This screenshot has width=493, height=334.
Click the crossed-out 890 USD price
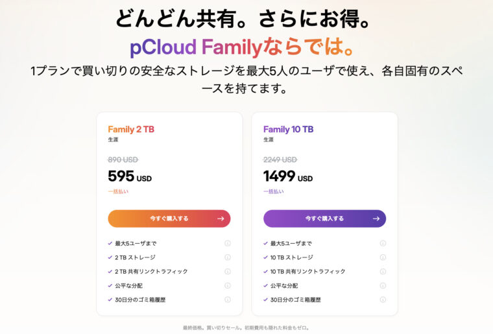coord(123,160)
